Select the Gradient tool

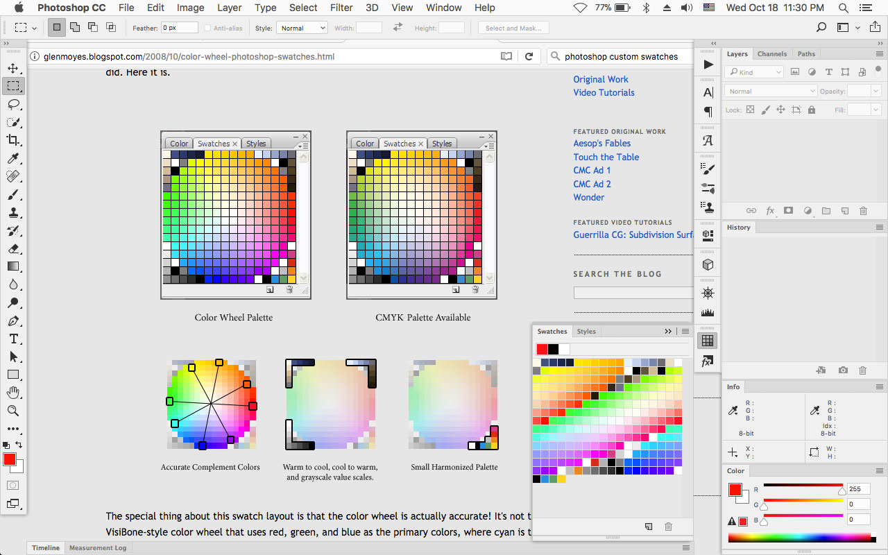point(13,266)
